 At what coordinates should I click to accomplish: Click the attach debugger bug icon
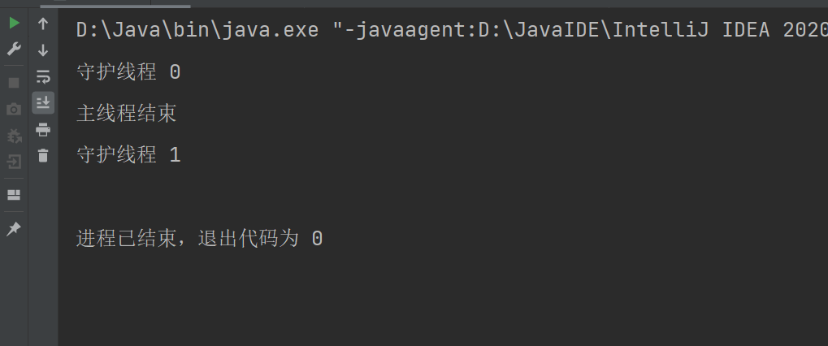[x=15, y=136]
